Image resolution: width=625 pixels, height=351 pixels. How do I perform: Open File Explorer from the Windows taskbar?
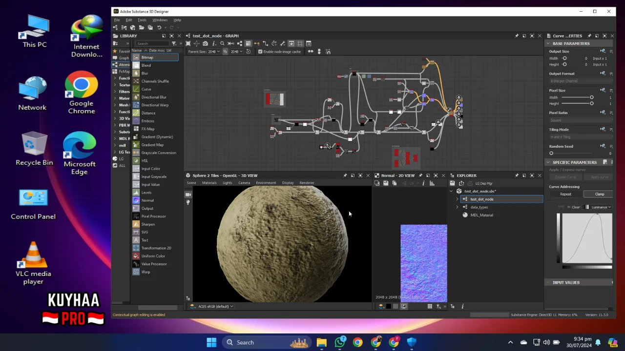pyautogui.click(x=321, y=342)
